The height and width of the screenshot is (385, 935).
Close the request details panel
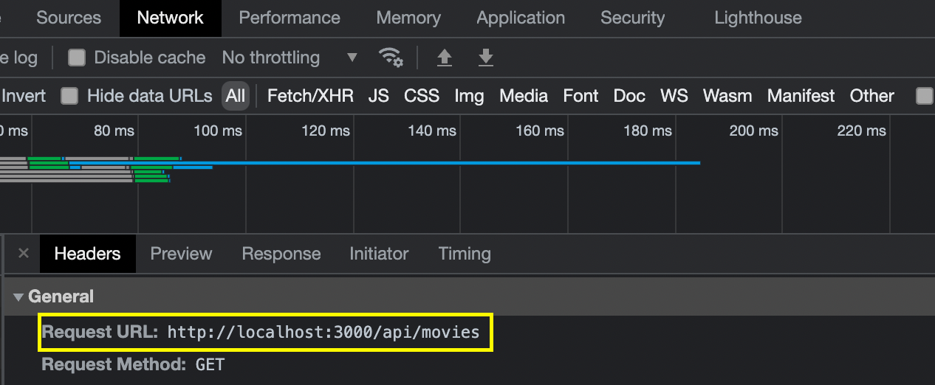tap(24, 254)
